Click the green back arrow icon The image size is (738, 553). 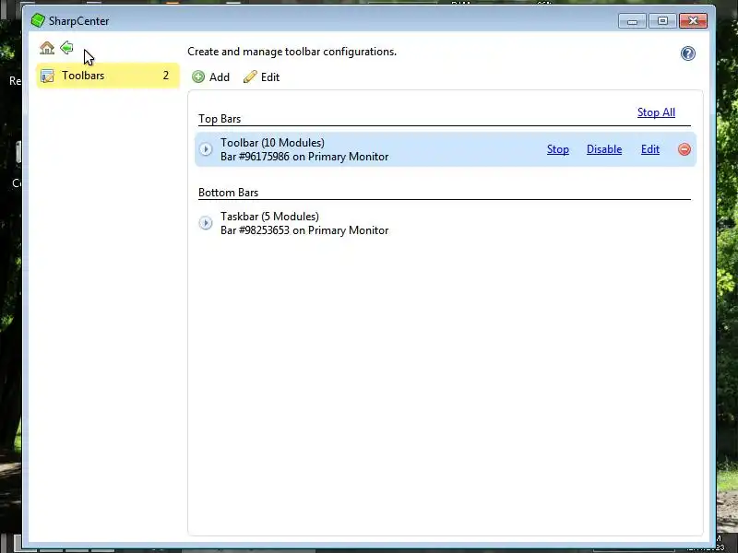pyautogui.click(x=66, y=48)
